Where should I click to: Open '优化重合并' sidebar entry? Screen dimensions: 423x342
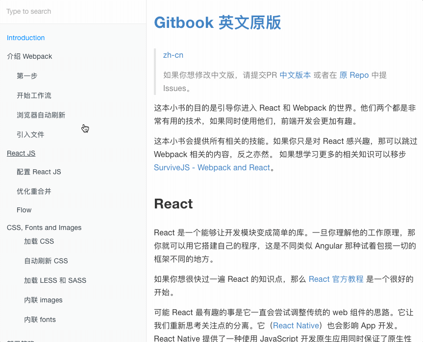click(34, 191)
